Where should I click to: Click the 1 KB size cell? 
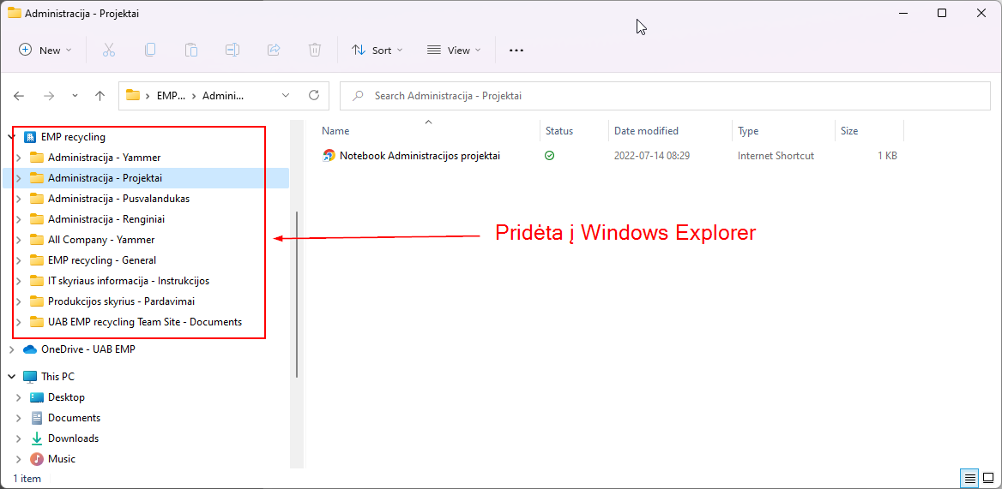(887, 155)
